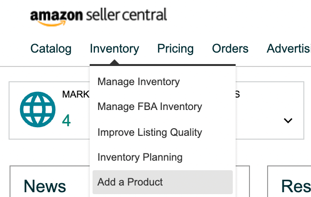
Task: Choose Add a Product
Action: [x=130, y=182]
